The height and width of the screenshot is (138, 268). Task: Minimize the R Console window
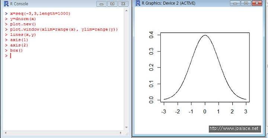click(x=102, y=4)
